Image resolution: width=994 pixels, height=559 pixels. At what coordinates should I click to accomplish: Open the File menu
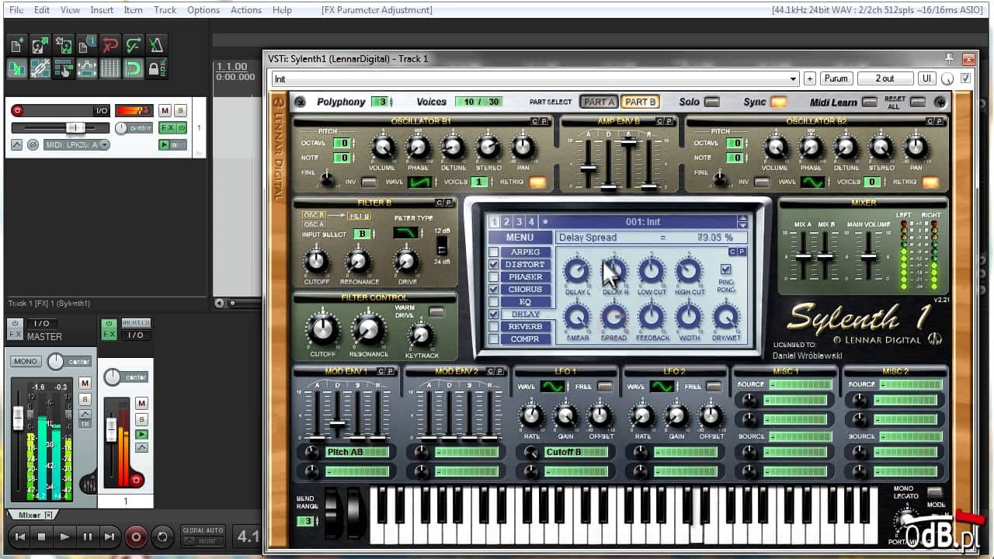(x=16, y=10)
